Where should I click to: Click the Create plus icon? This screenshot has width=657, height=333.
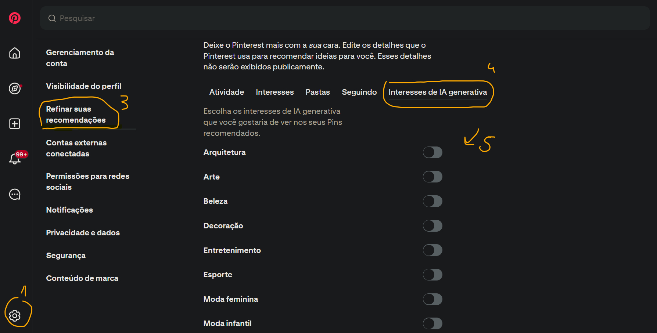[15, 124]
